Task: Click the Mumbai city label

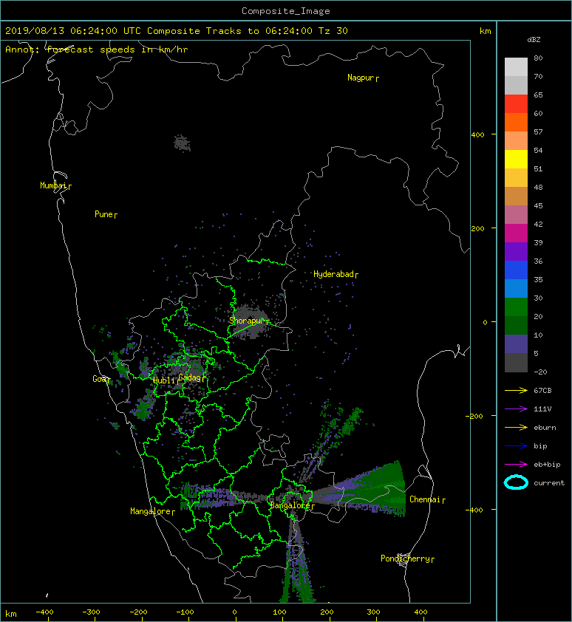Action: coord(53,185)
